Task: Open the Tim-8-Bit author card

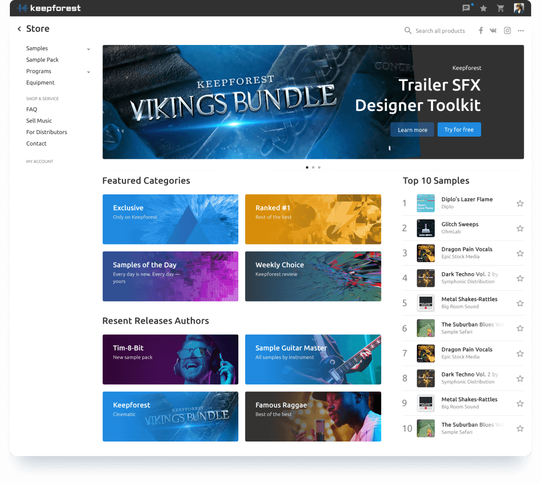Action: pos(171,359)
